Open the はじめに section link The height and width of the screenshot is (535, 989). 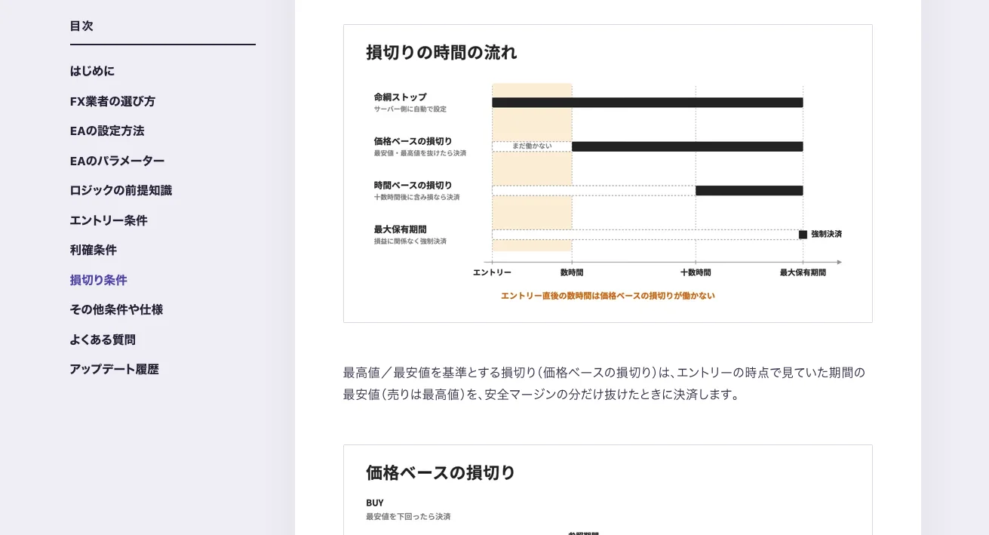92,71
